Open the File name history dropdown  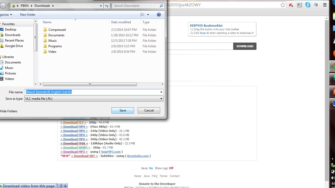coord(161,92)
